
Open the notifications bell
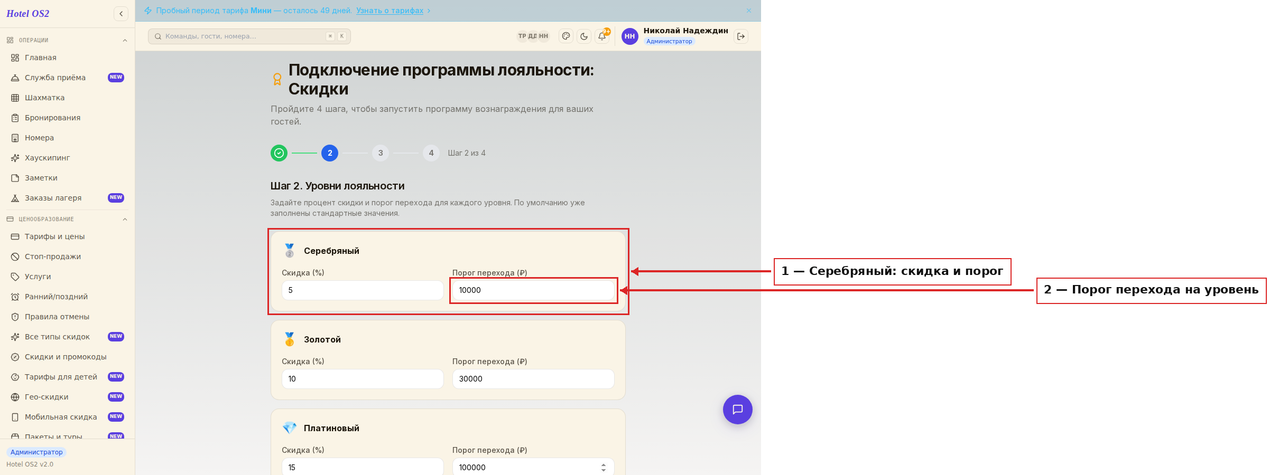(602, 36)
